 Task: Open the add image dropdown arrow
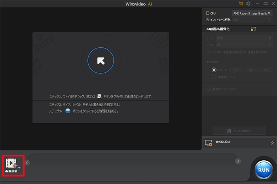[x=19, y=167]
